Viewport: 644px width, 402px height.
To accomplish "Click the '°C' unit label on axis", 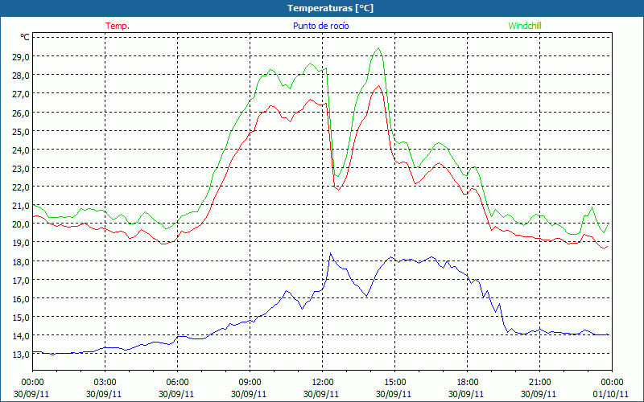I will (25, 37).
